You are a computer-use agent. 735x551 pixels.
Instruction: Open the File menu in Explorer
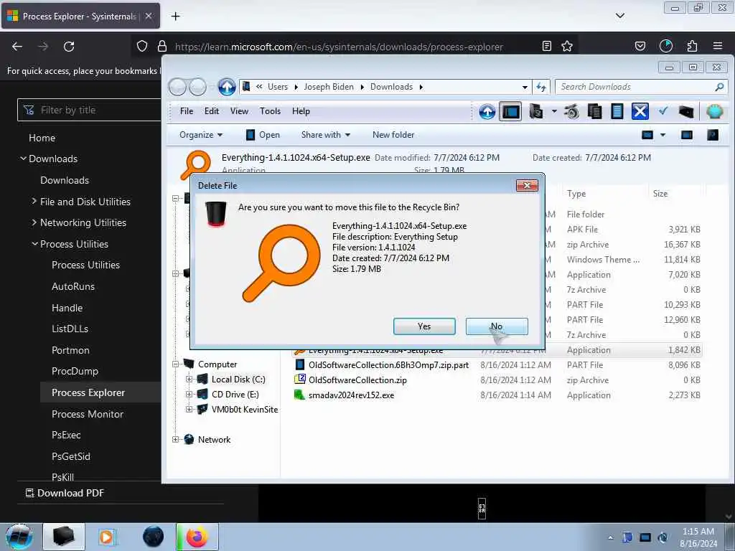coord(187,111)
